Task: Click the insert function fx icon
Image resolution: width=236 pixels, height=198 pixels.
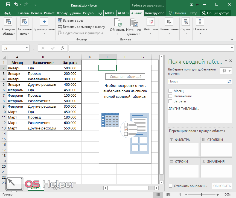Action: (x=62, y=48)
